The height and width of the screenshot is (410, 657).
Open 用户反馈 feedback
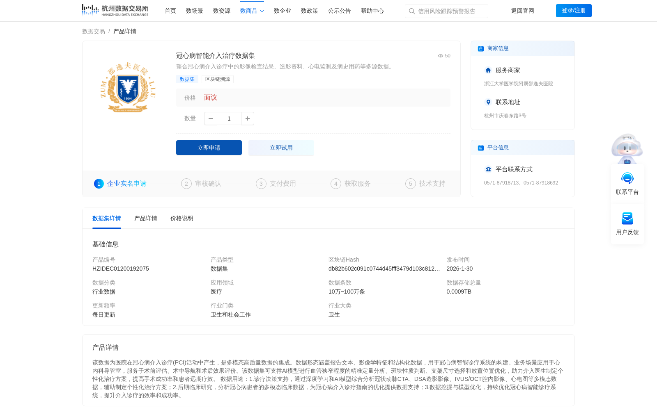pyautogui.click(x=627, y=224)
